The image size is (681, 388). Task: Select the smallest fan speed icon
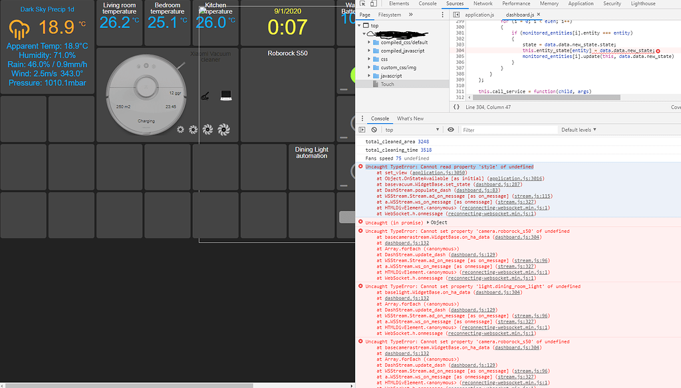pyautogui.click(x=180, y=130)
